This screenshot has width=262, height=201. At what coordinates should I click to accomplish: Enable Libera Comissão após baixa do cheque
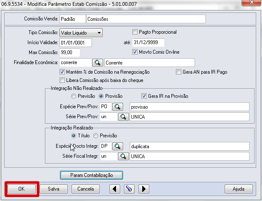pyautogui.click(x=62, y=80)
